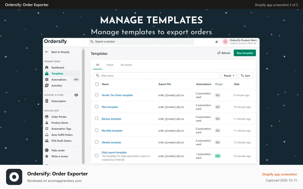Image resolution: width=303 pixels, height=189 pixels.
Task: Click the Write a review star icon
Action: coord(47,156)
